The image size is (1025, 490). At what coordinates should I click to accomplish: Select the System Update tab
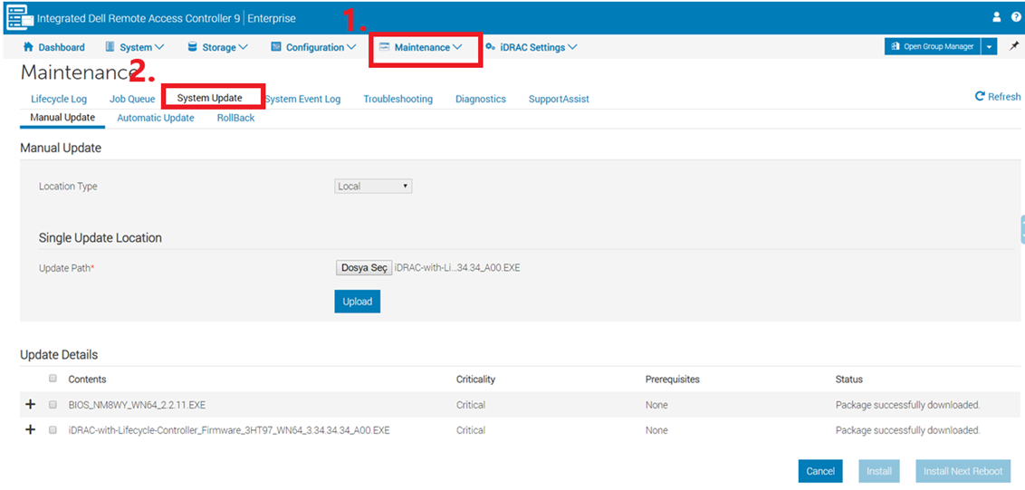click(x=210, y=98)
